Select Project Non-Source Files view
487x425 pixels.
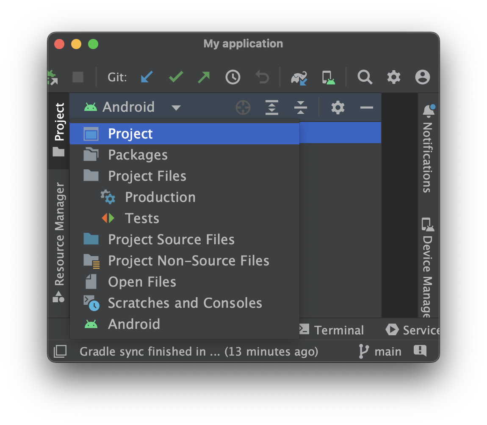[185, 260]
